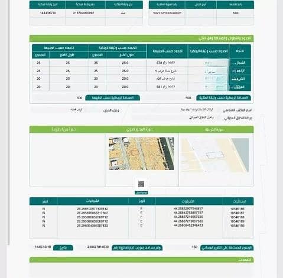Click the 'صورة المصور الجوي' header
Viewport: 283px width, 278px height.
tap(139, 129)
